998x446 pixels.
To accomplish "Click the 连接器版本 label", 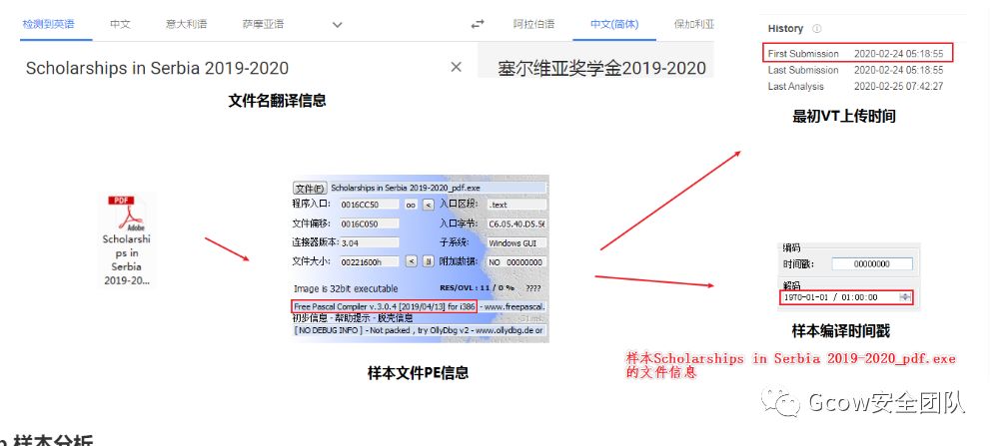I will [x=316, y=242].
